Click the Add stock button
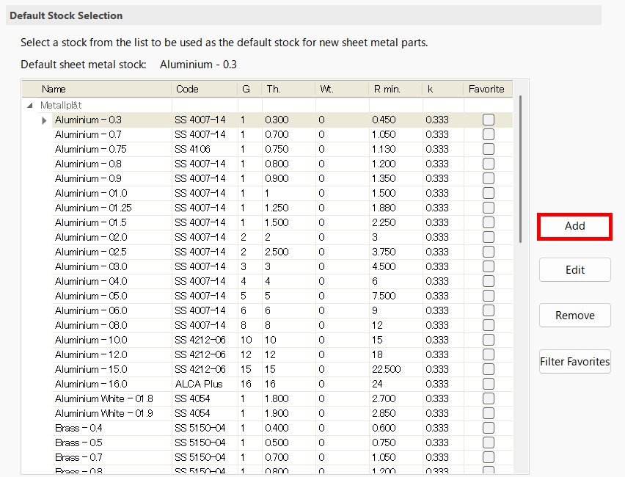The height and width of the screenshot is (477, 625). click(x=574, y=226)
